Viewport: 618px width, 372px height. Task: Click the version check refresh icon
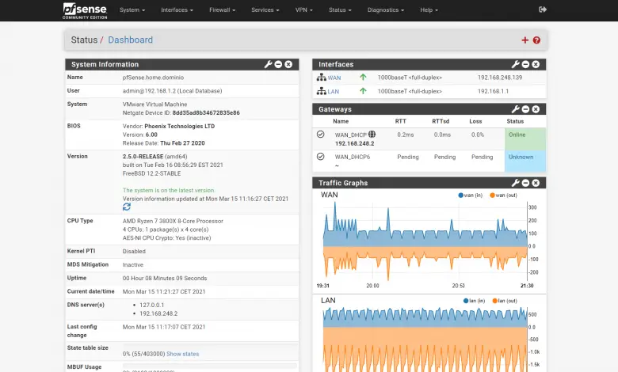point(127,207)
